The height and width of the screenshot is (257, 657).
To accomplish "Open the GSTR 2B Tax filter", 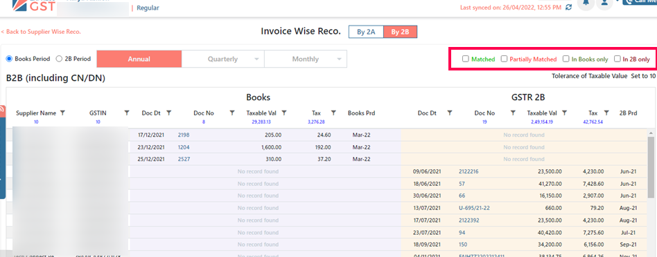I will pos(606,113).
